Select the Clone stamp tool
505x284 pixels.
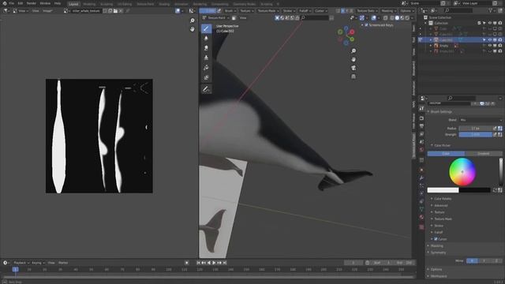tap(206, 58)
